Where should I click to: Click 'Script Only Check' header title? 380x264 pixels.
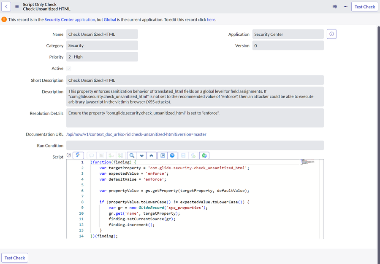[40, 4]
